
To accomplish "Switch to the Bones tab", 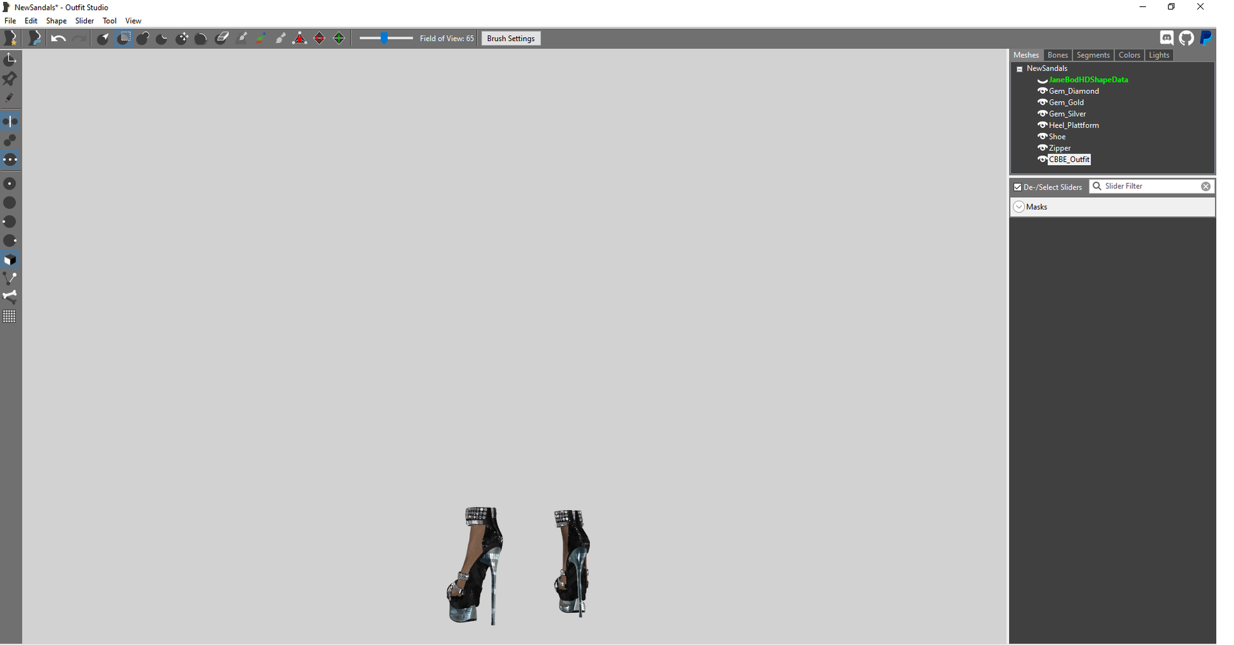I will 1057,55.
